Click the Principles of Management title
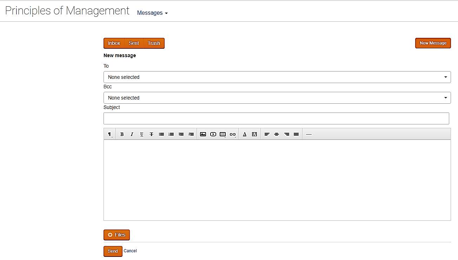 [x=67, y=11]
